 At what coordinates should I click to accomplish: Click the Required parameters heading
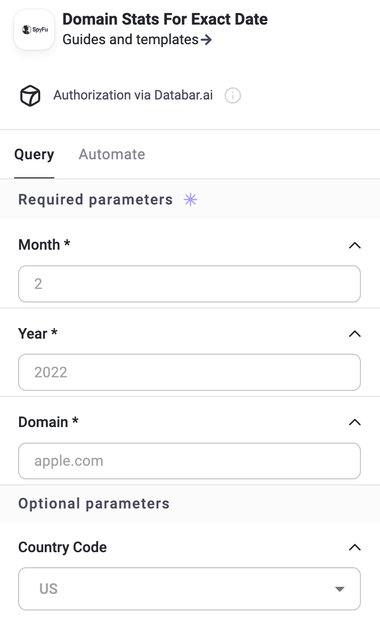point(96,200)
